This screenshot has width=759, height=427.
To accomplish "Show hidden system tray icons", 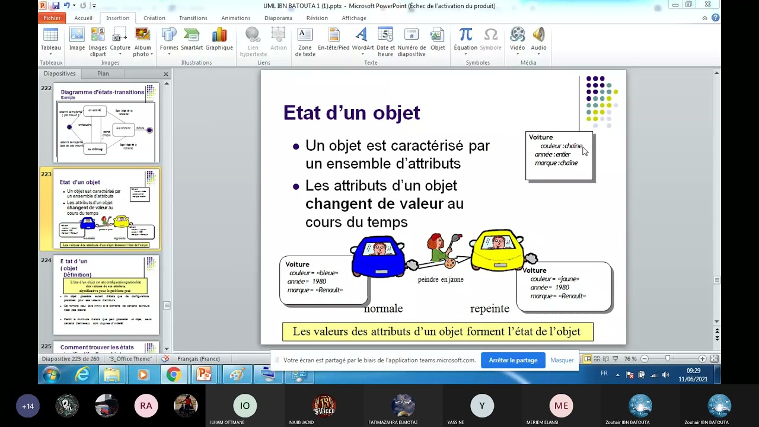I will (618, 375).
